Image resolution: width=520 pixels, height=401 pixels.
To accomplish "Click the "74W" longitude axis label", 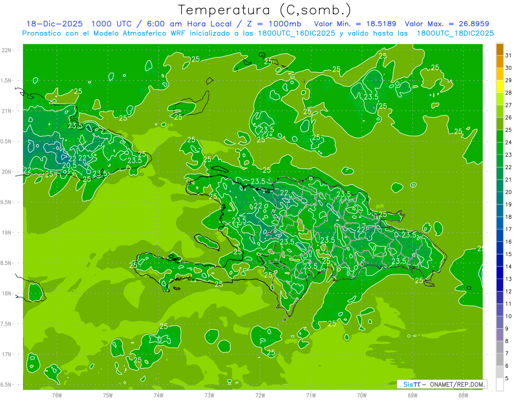I will click(x=159, y=395).
